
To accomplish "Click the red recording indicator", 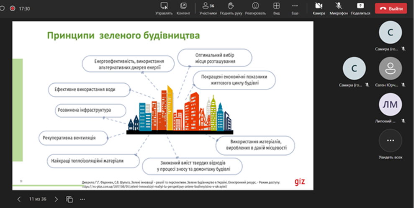I will [13, 8].
